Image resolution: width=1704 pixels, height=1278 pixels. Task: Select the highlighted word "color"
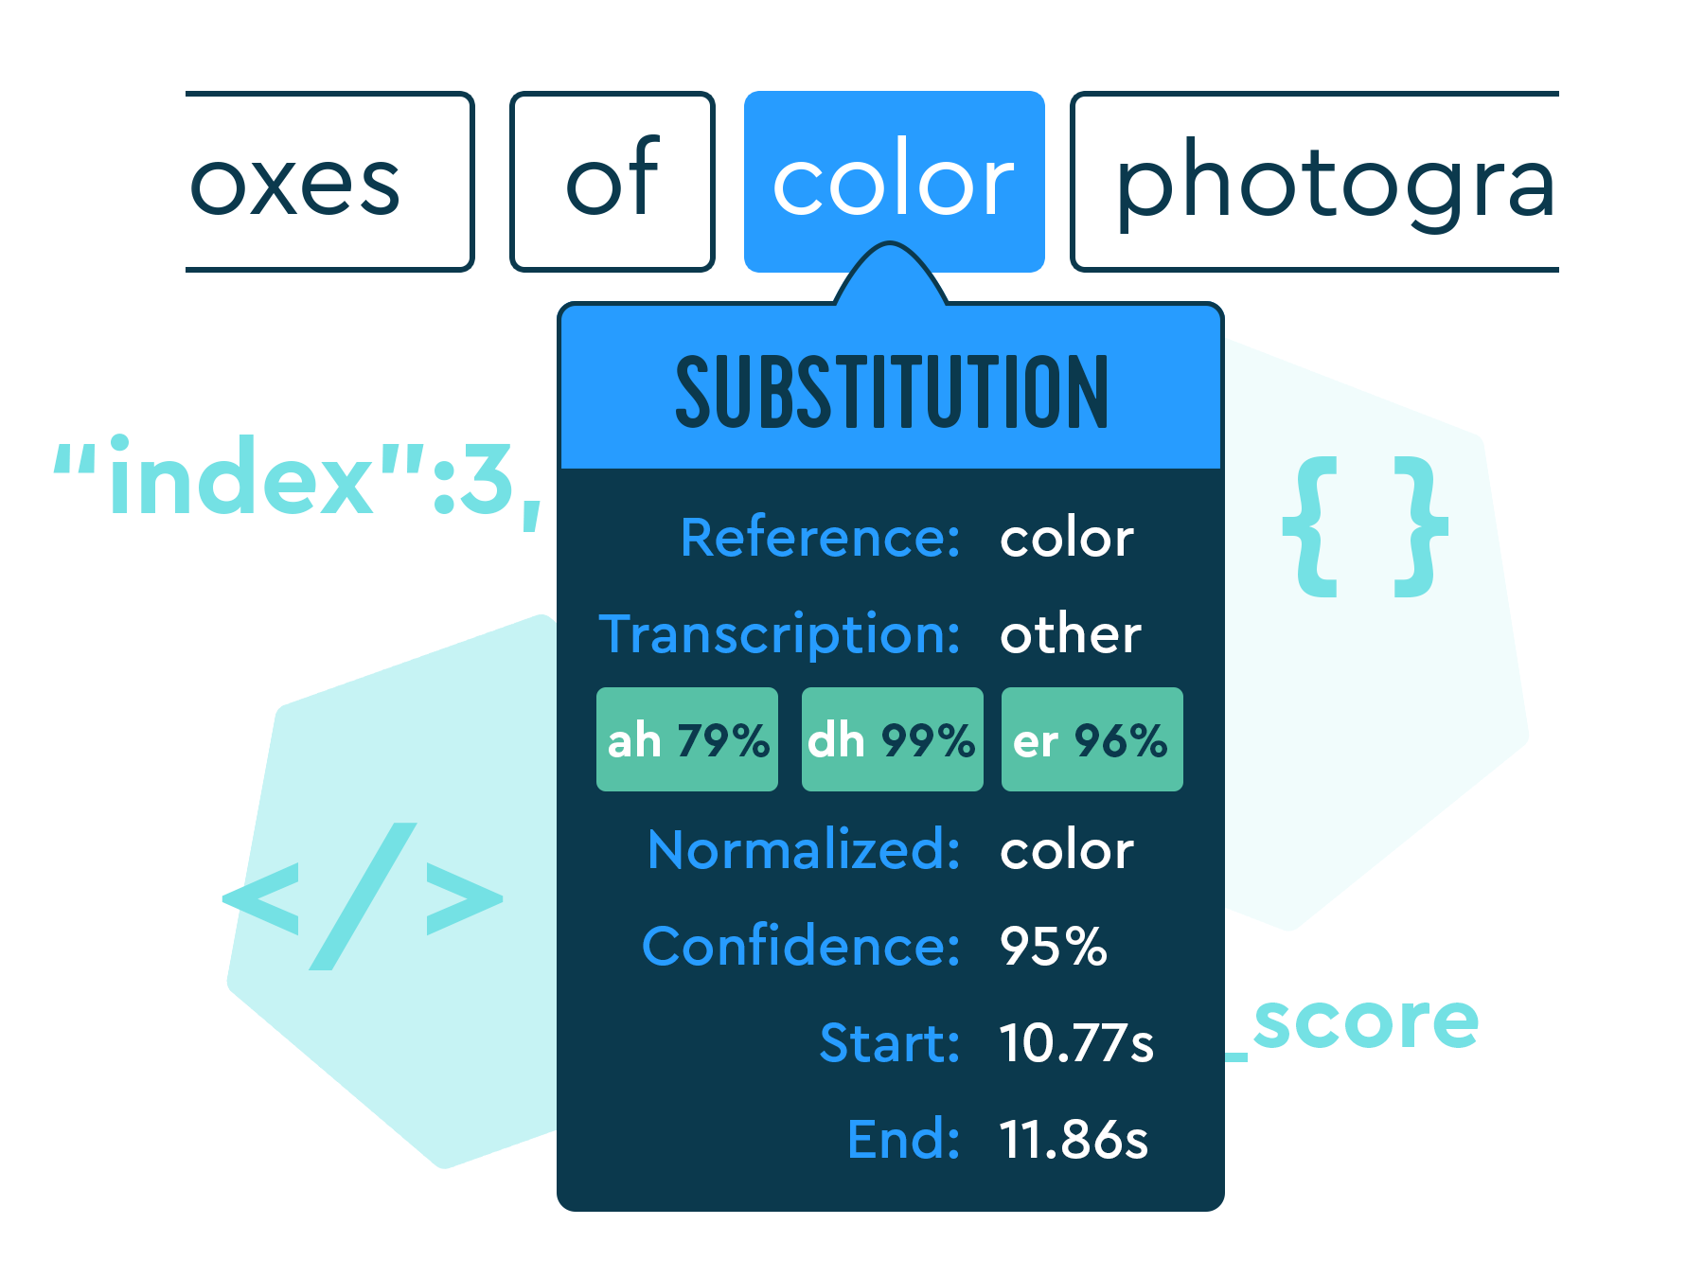click(x=895, y=182)
